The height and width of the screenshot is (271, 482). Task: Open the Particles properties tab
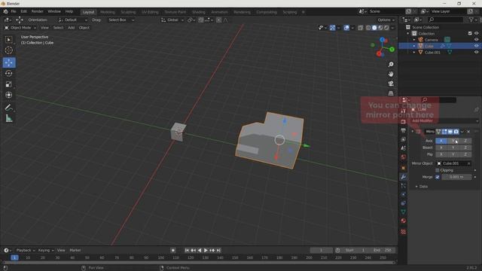pos(404,186)
